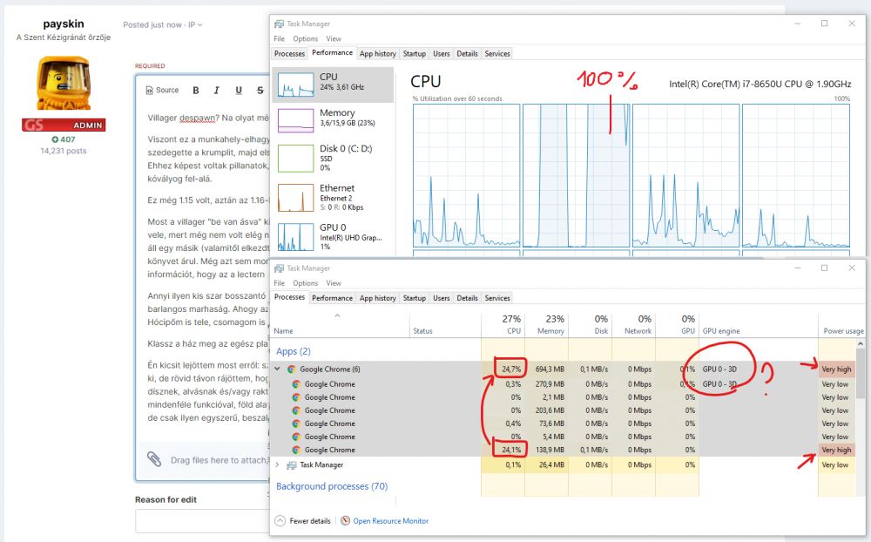The height and width of the screenshot is (542, 871).
Task: Sort processes by Memory column header
Action: (x=547, y=325)
